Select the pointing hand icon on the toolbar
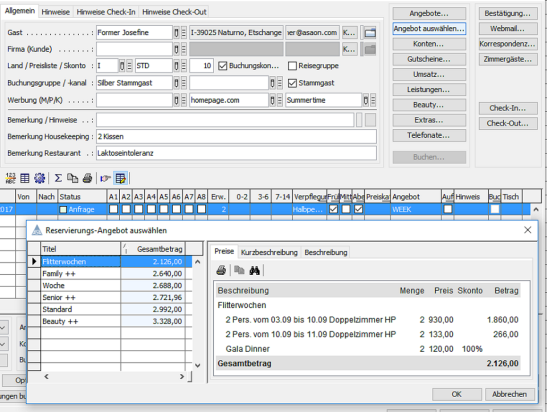Image resolution: width=547 pixels, height=412 pixels. (x=105, y=178)
